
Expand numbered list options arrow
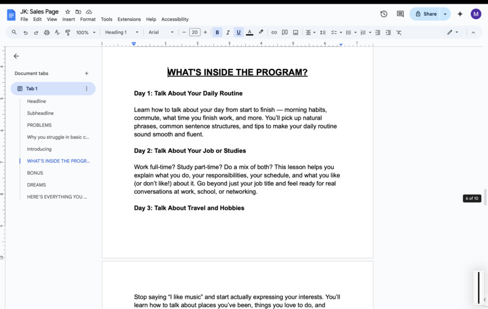click(370, 32)
